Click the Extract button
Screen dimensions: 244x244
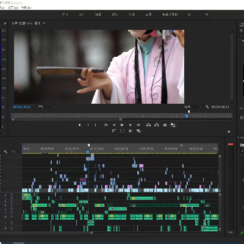coord(157,125)
